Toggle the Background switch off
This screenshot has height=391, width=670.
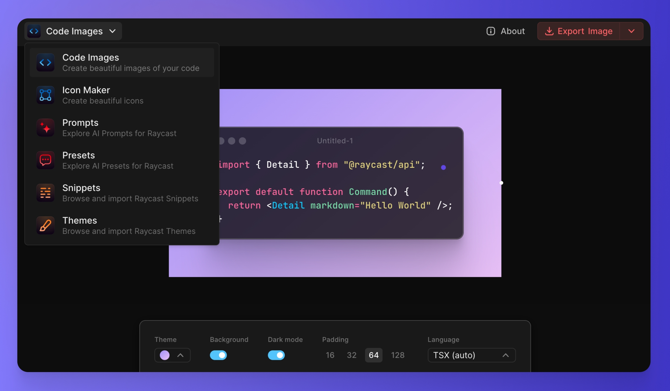[x=218, y=355]
